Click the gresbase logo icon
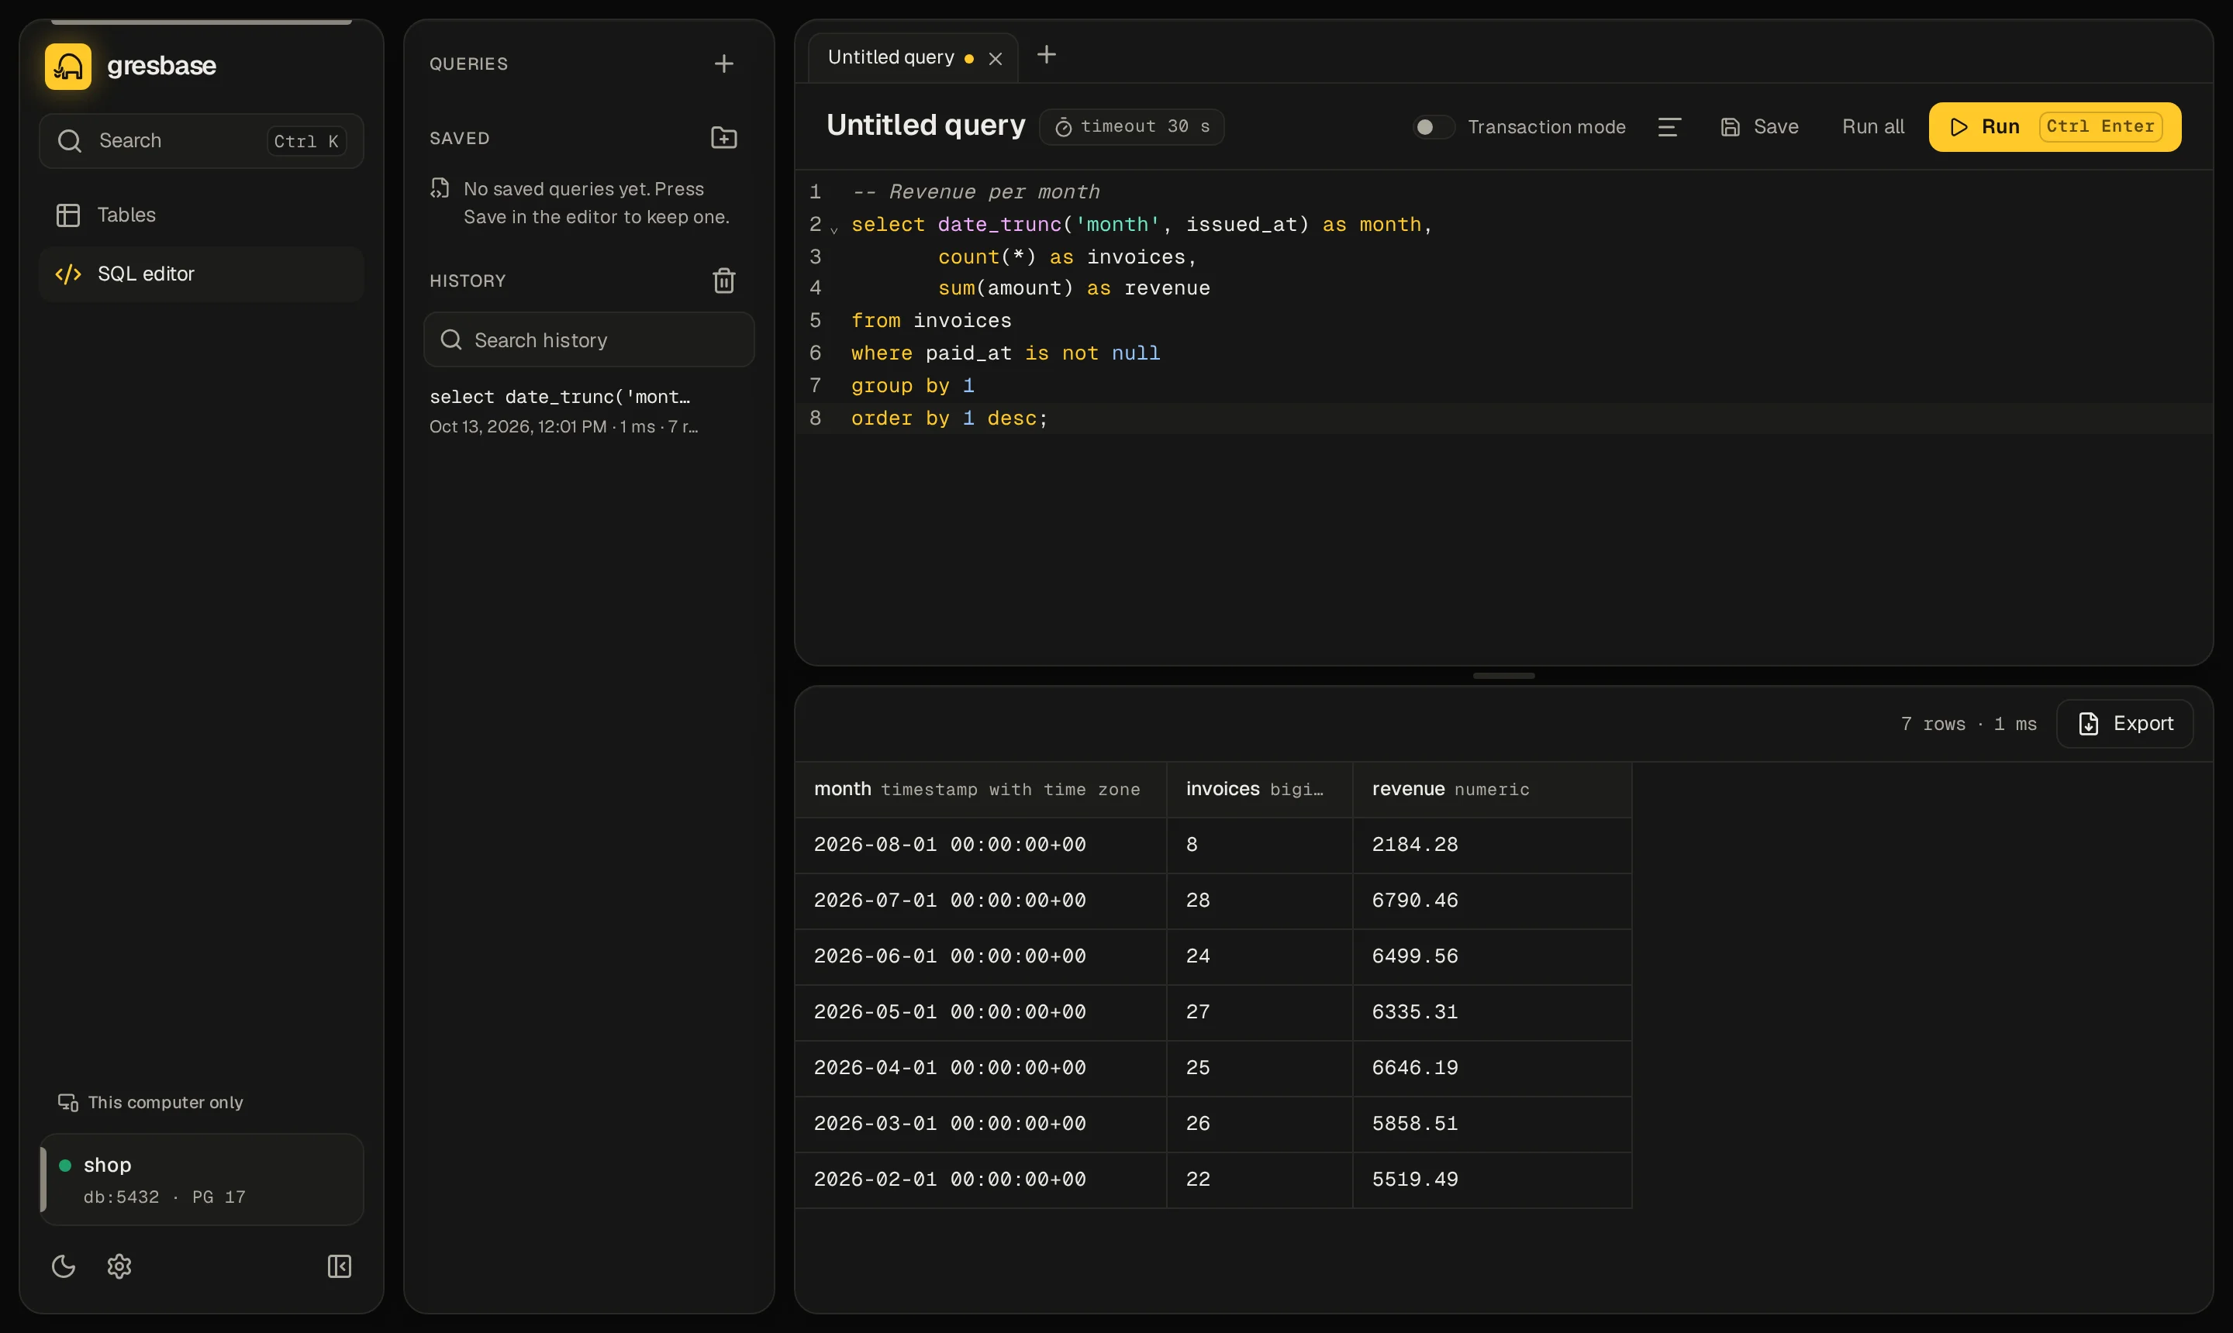The image size is (2233, 1333). 68,67
